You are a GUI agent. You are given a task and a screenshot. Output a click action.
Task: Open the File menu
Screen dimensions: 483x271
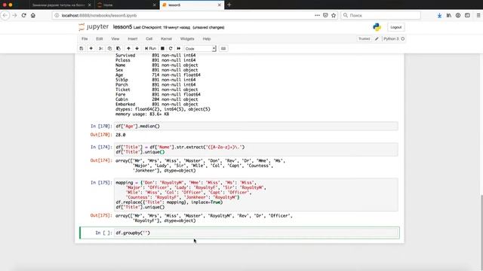click(85, 38)
